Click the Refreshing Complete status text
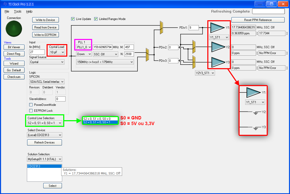Image resolution: width=290 pixels, height=194 pixels. (230, 11)
